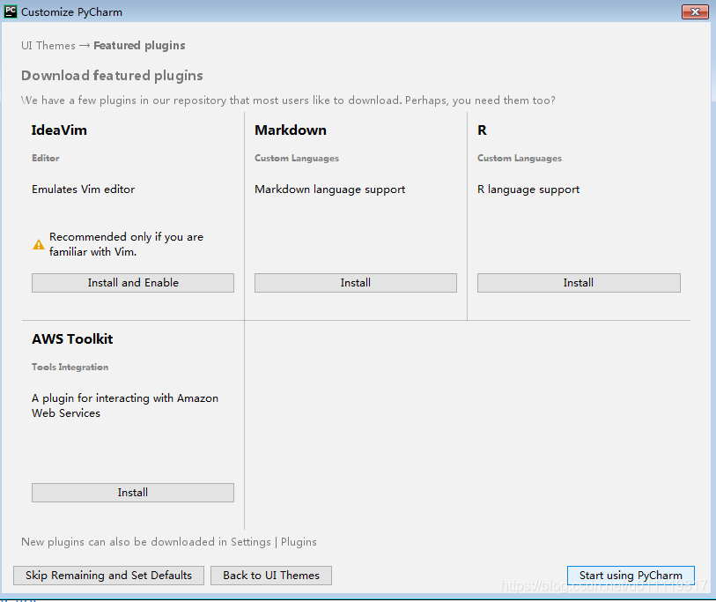Click R language support description
This screenshot has height=602, width=716.
[x=528, y=190]
